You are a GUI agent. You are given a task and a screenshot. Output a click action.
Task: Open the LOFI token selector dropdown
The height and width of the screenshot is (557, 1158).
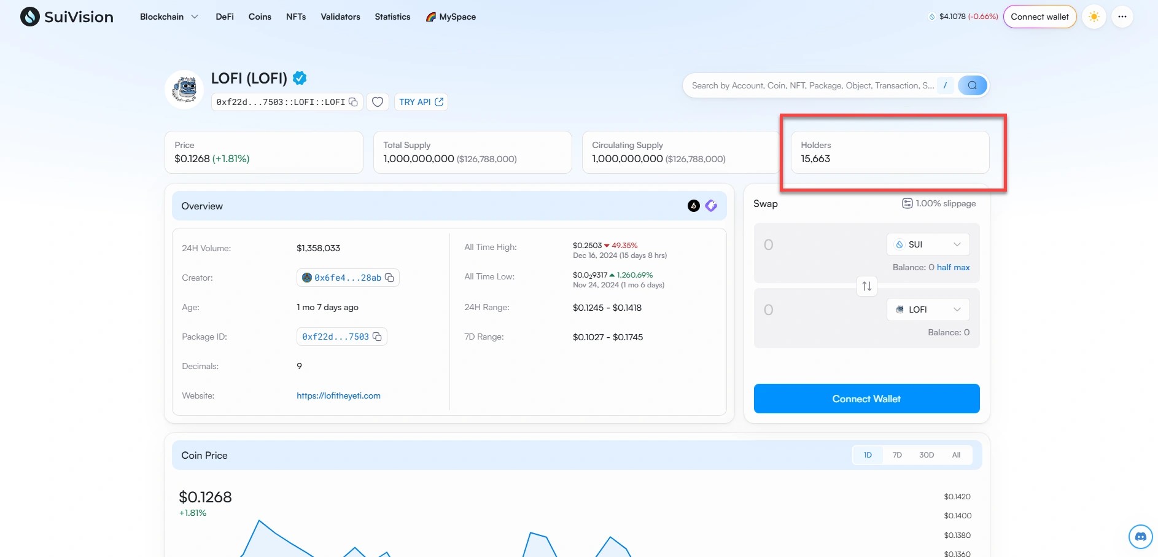click(927, 309)
